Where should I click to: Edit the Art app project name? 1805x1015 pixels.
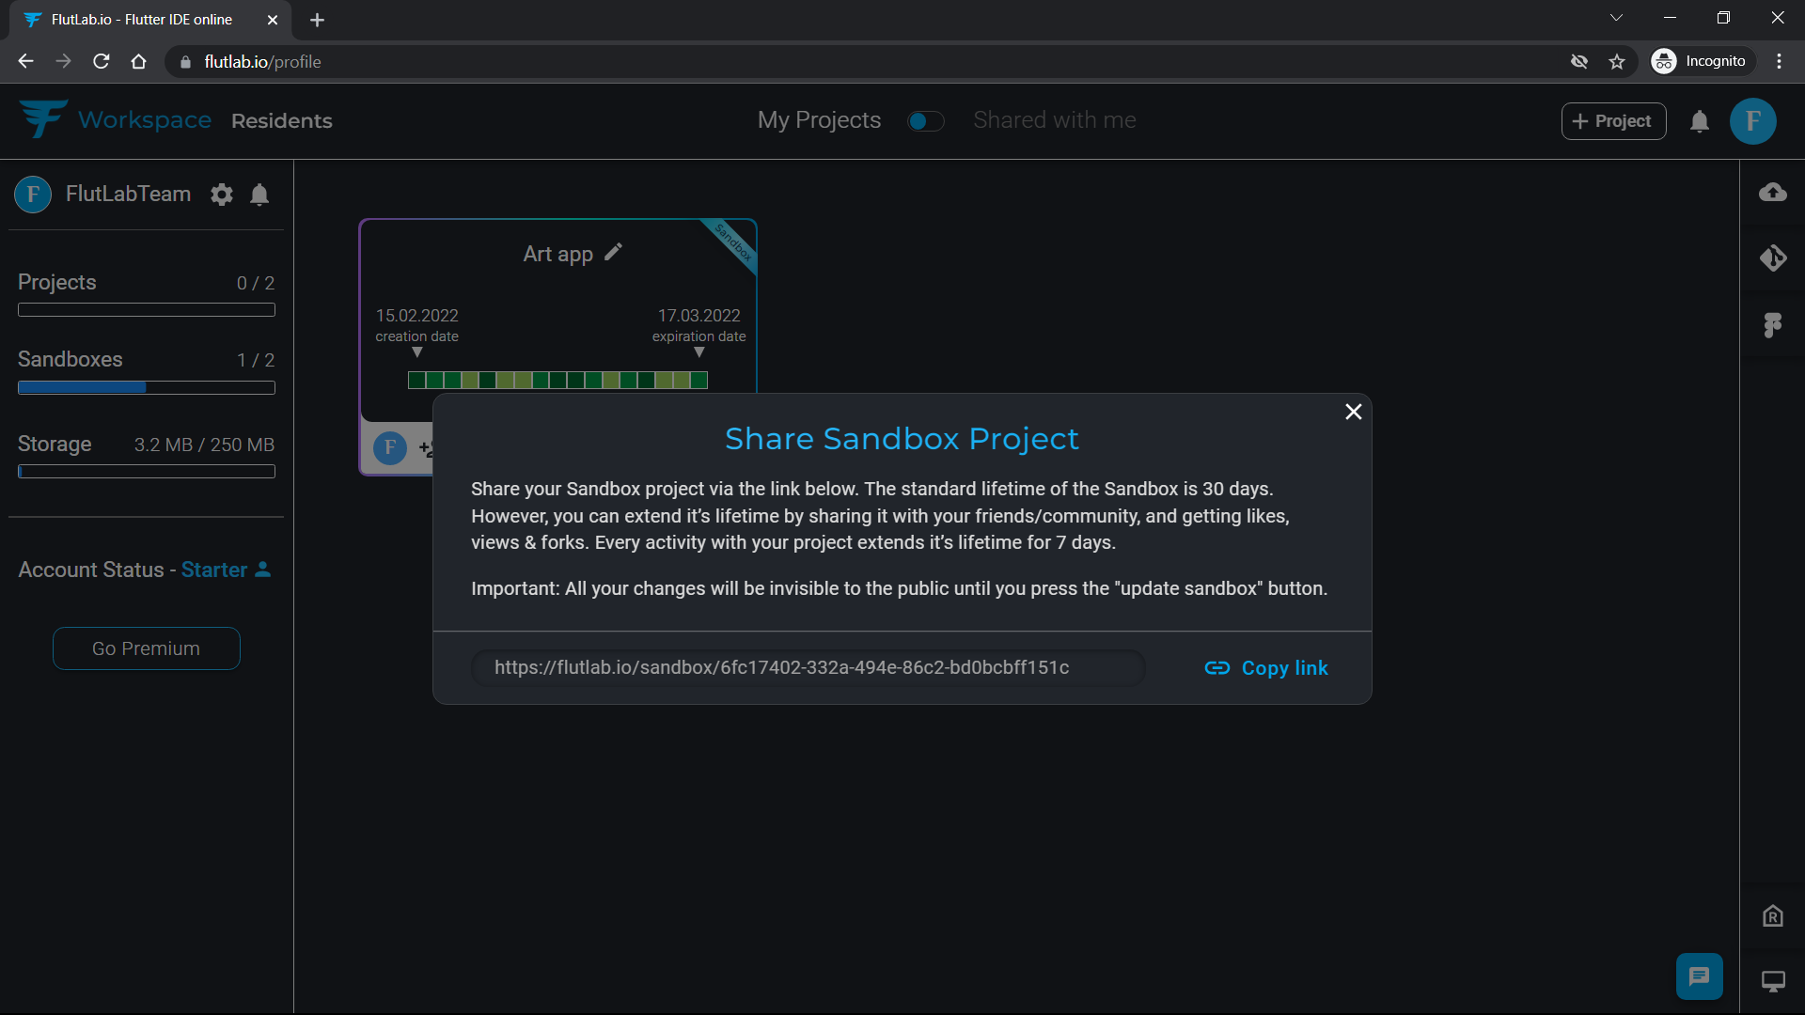point(614,252)
